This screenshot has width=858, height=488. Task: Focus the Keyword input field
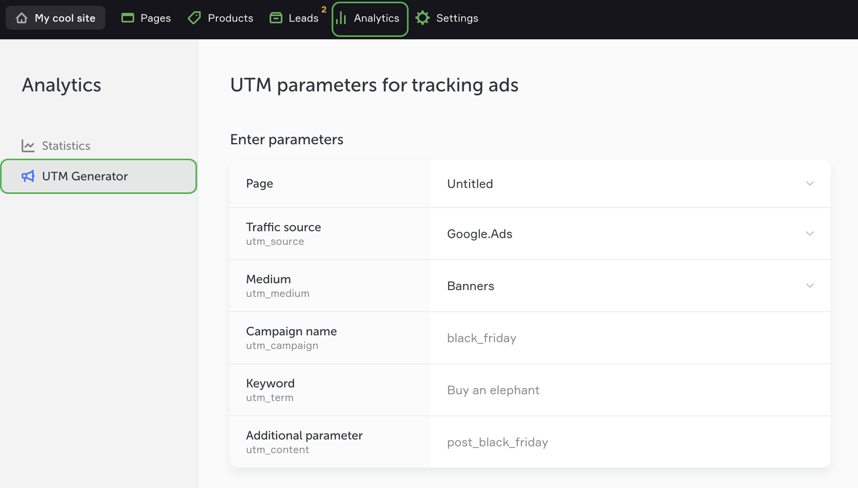pos(629,390)
